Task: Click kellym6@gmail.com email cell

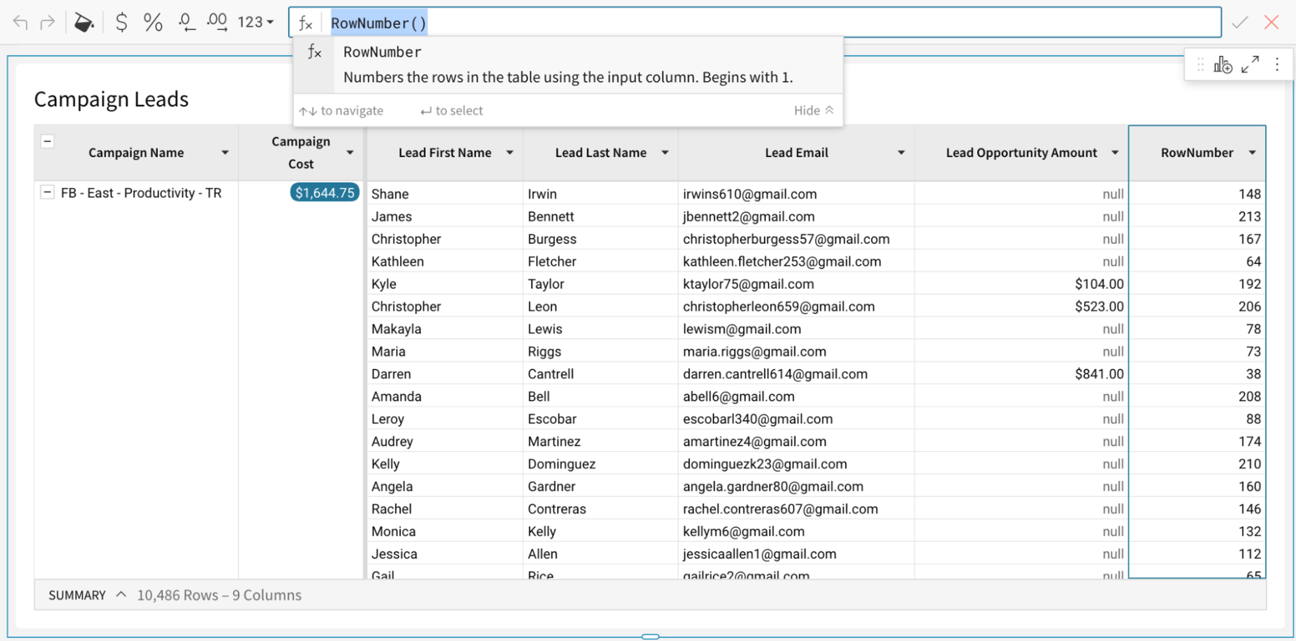Action: (796, 531)
